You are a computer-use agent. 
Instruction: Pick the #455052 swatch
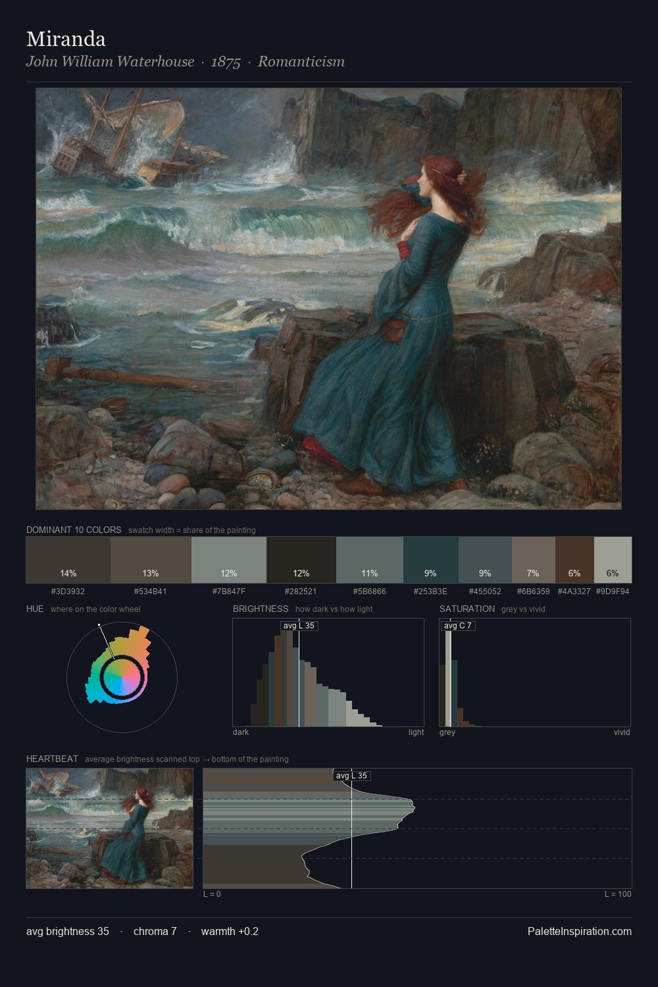[485, 560]
